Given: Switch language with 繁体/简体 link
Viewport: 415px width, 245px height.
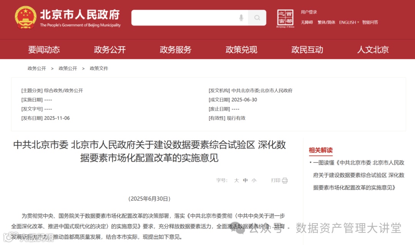Looking at the screenshot, I should tap(326, 23).
